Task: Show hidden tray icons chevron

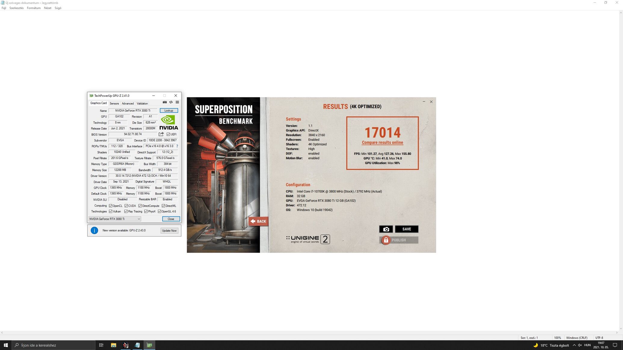Action: click(x=574, y=345)
